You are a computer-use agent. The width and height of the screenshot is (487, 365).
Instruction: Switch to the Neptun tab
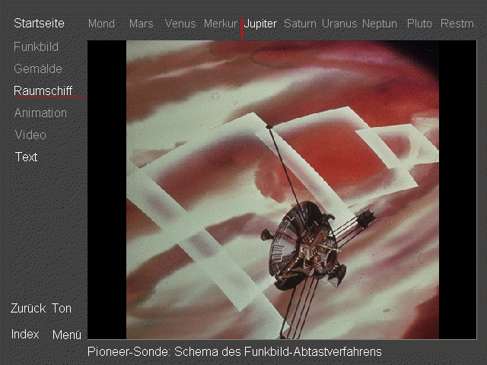(x=379, y=24)
